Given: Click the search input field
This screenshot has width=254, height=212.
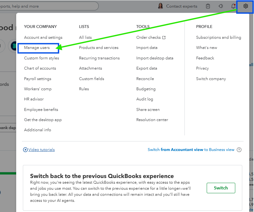Looking at the screenshot, I should (x=48, y=6).
